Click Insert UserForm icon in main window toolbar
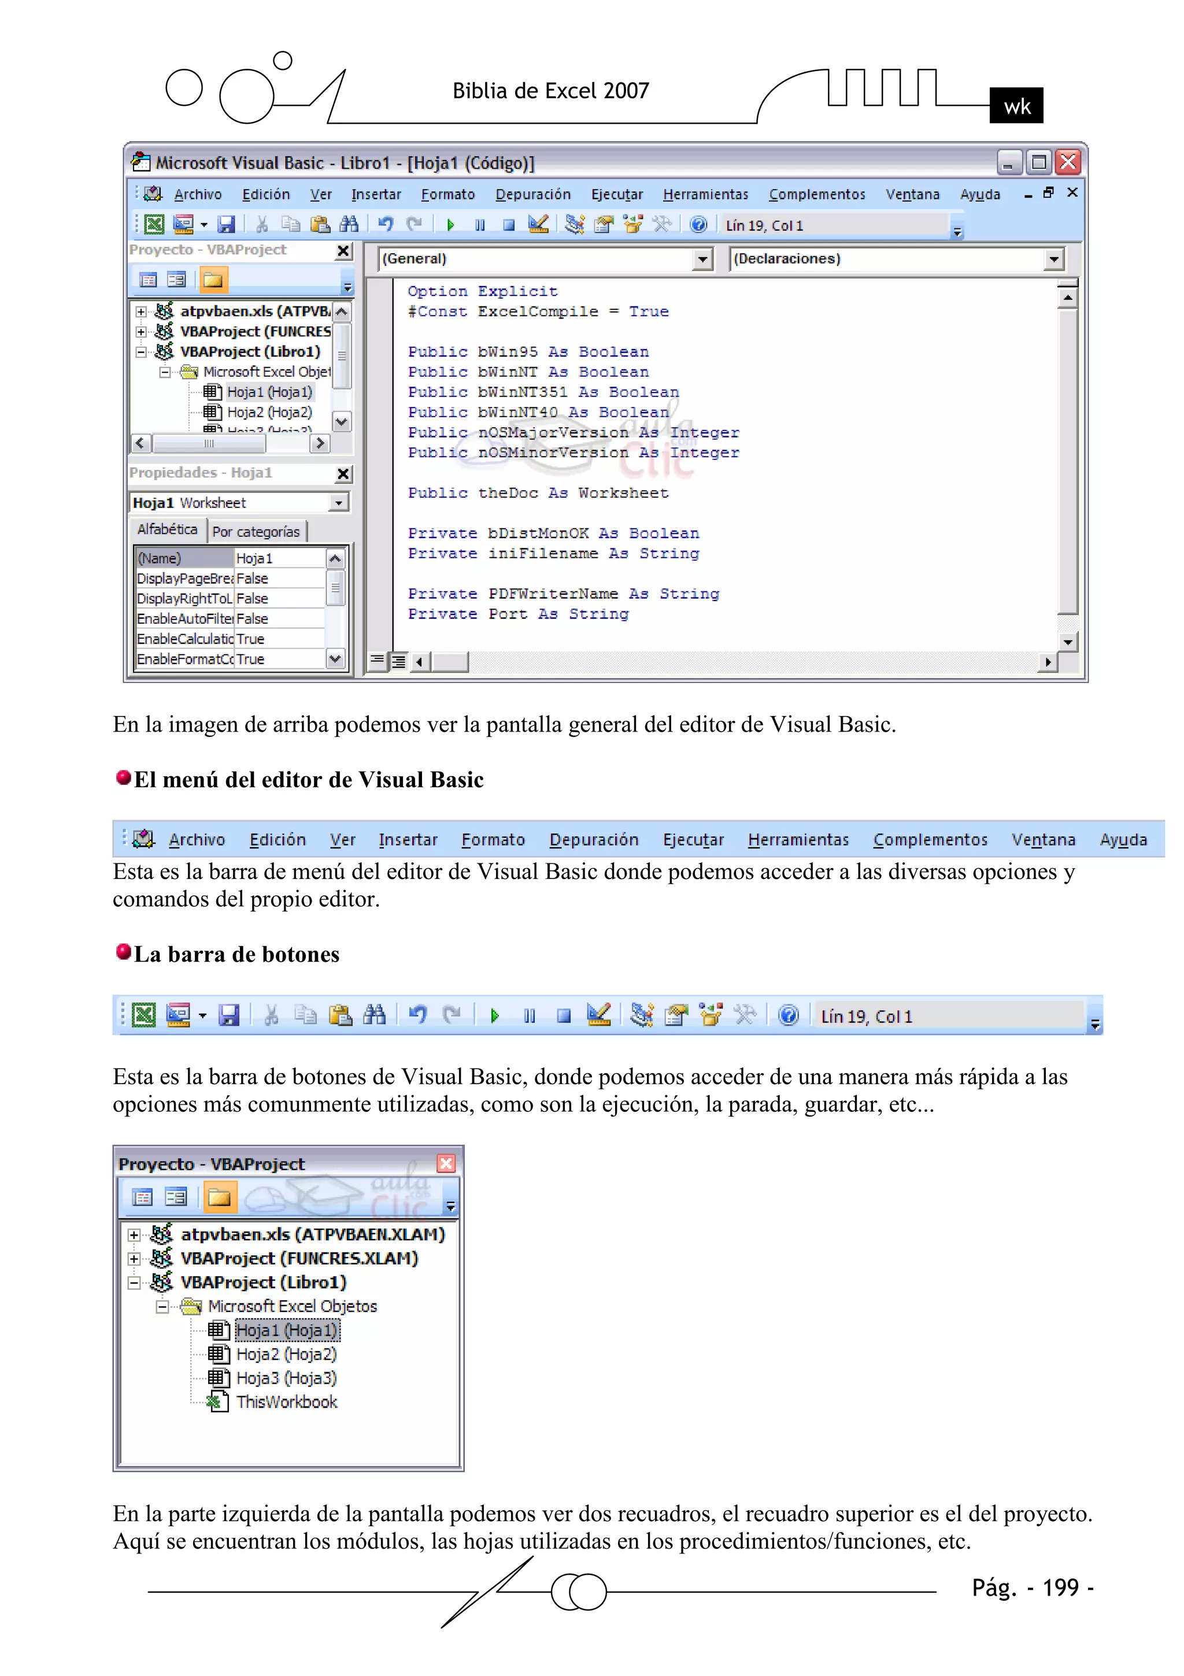The image size is (1184, 1676). [183, 225]
